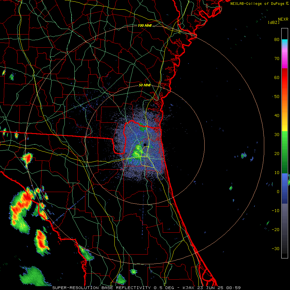290x290 pixels.
Task: Click the -10 value on the dBZ scale
Action: pyautogui.click(x=275, y=210)
